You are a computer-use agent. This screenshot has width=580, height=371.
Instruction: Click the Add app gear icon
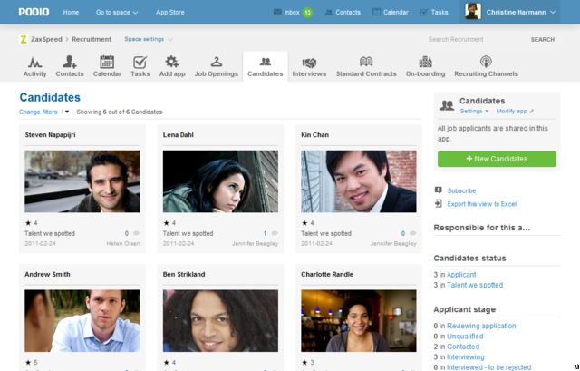(x=170, y=62)
